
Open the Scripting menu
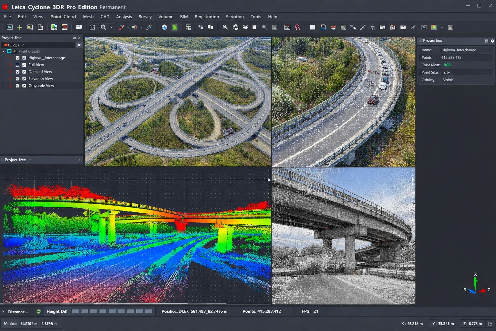point(235,16)
